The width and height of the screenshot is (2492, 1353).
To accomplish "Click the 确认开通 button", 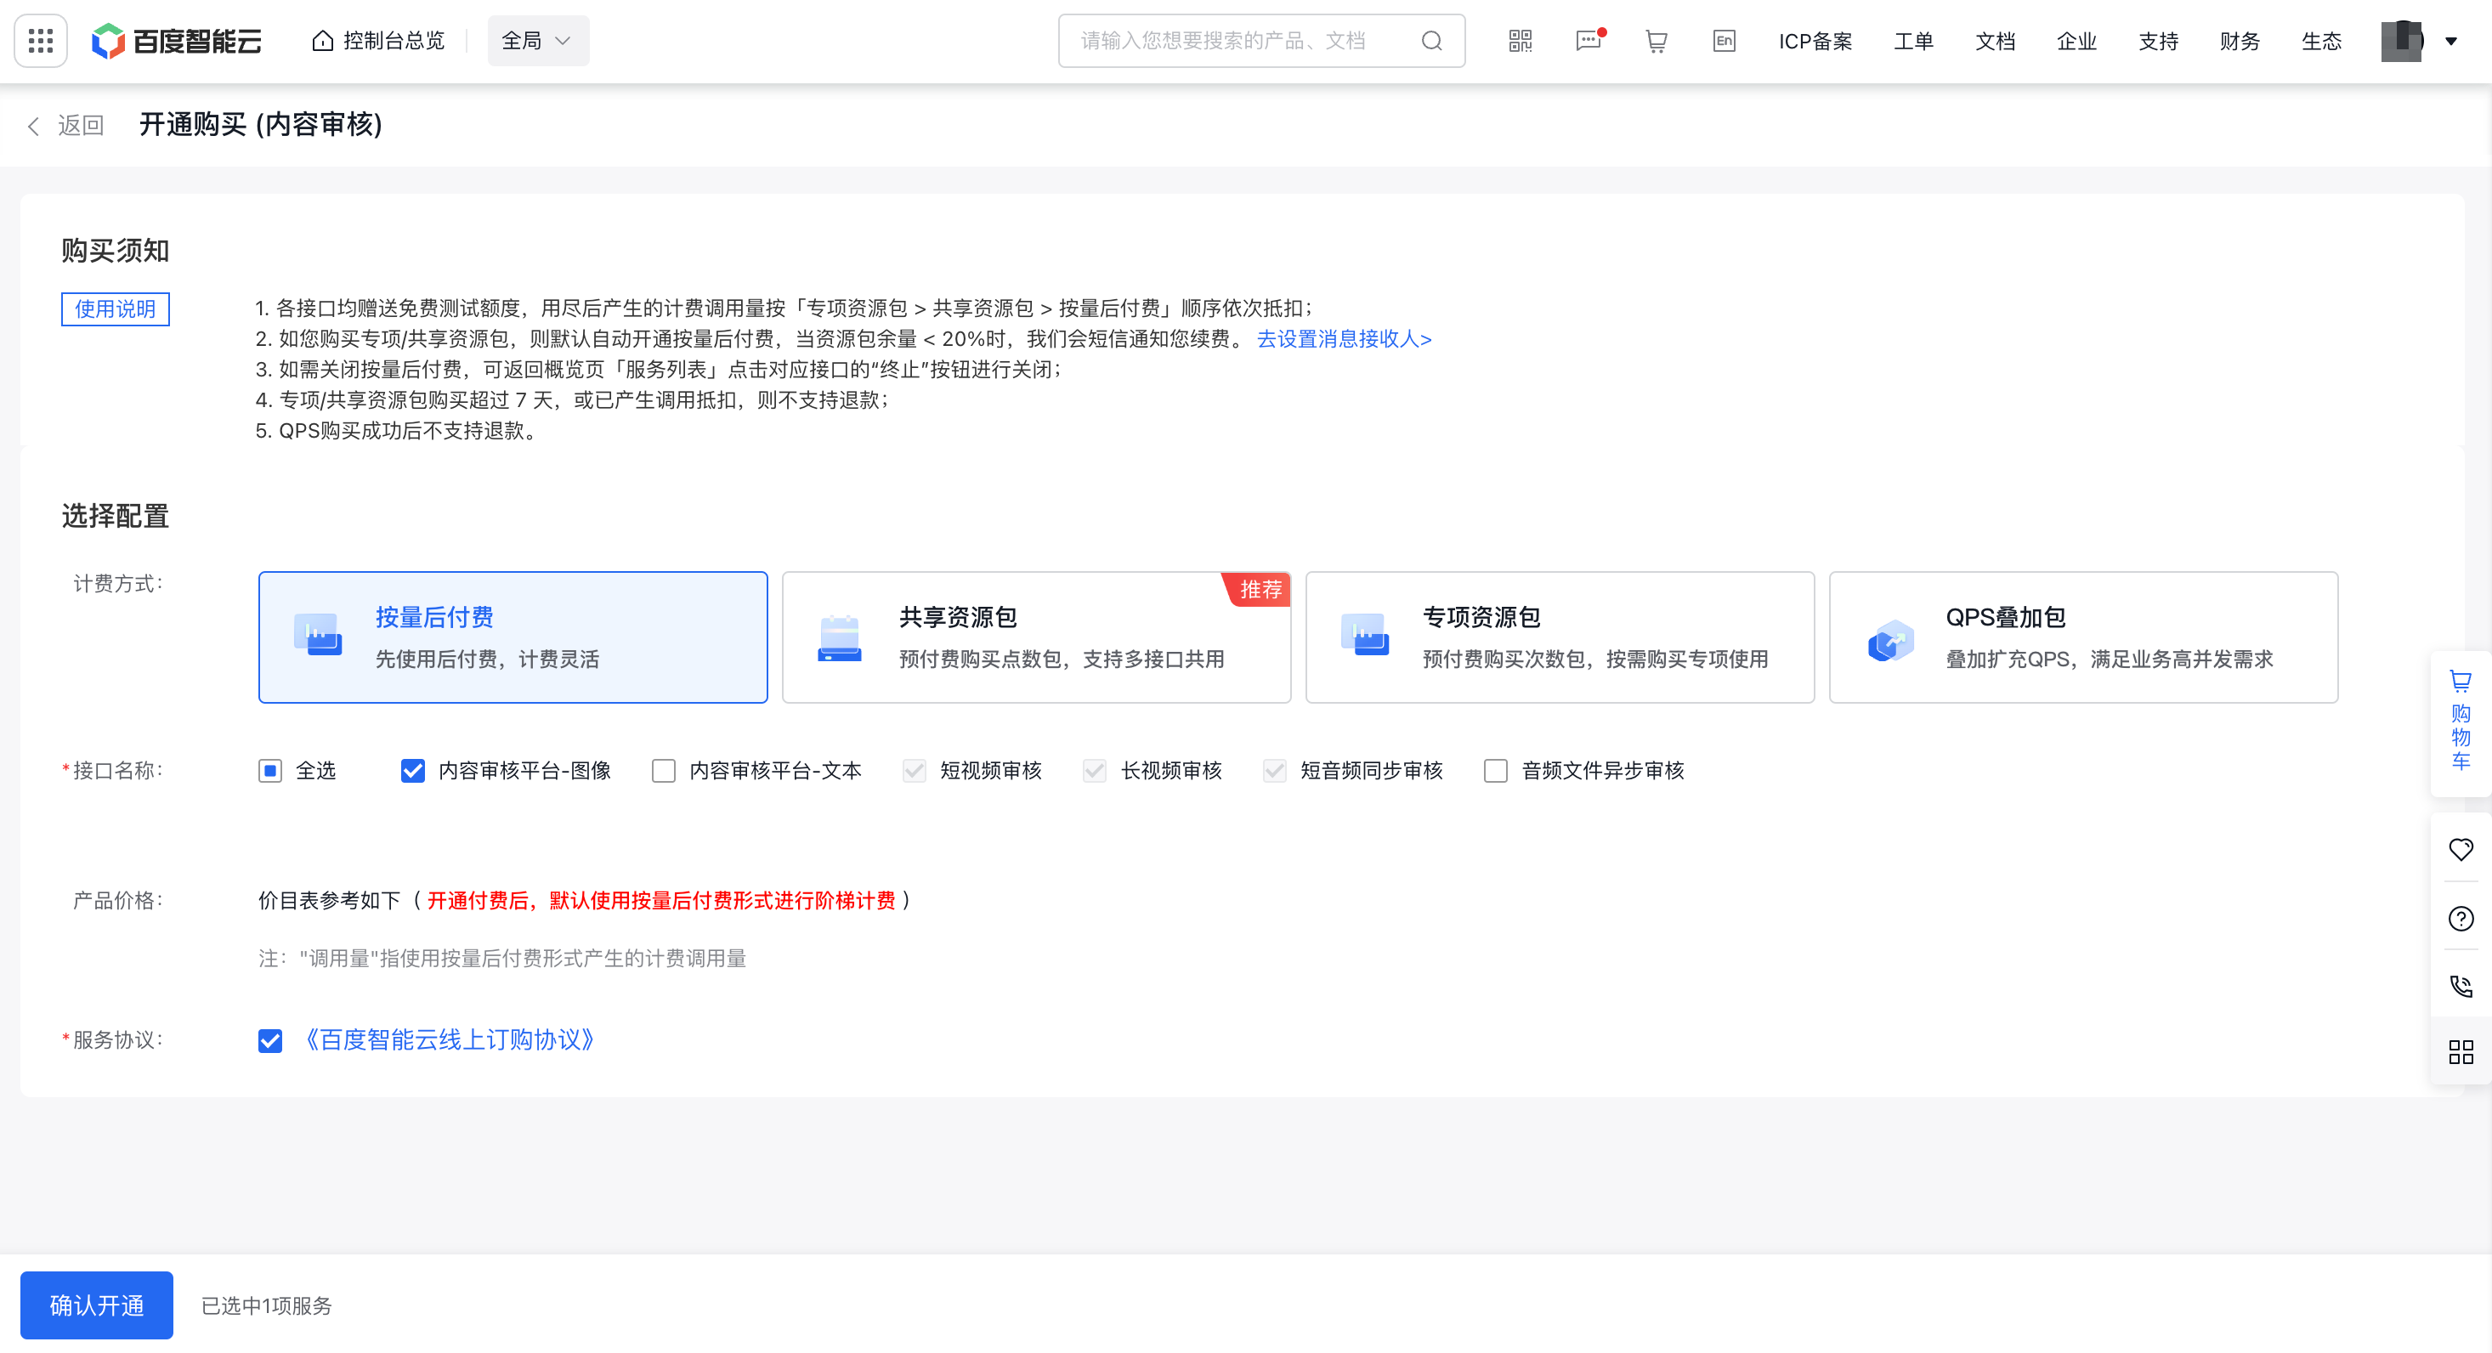I will (x=97, y=1305).
